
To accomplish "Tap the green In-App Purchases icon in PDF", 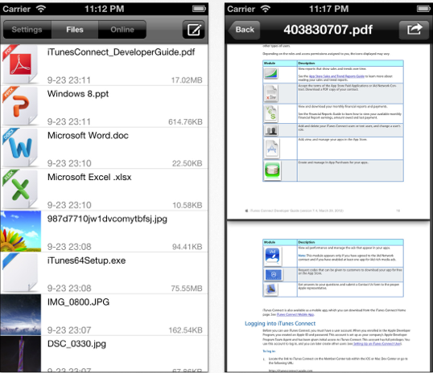I will (x=272, y=170).
